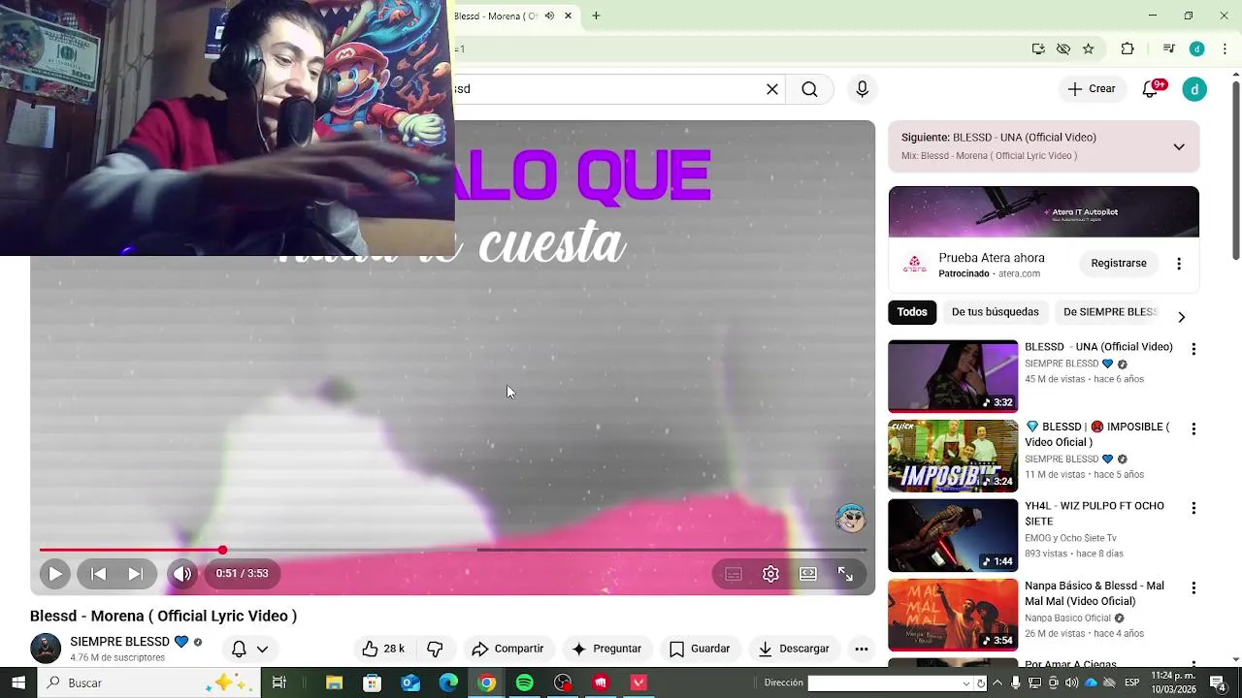Open Microsoft Store from taskbar
Viewport: 1242px width, 698px height.
click(x=373, y=682)
